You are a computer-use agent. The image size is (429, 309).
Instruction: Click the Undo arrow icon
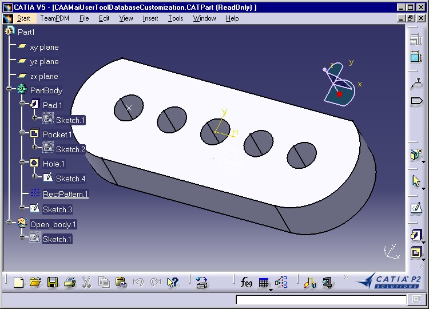(138, 282)
